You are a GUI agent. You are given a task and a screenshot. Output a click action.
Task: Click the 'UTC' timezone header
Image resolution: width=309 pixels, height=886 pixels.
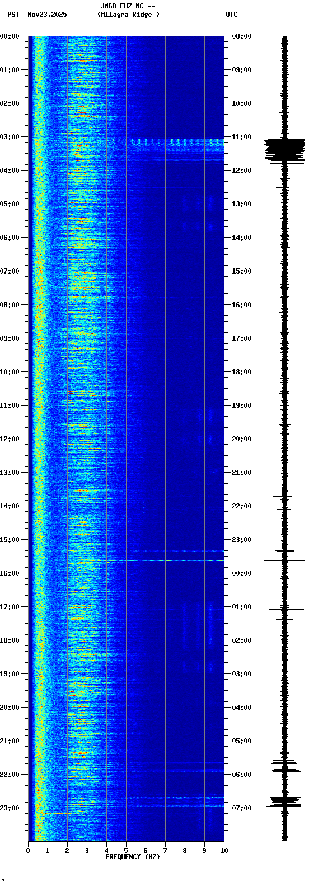point(232,15)
